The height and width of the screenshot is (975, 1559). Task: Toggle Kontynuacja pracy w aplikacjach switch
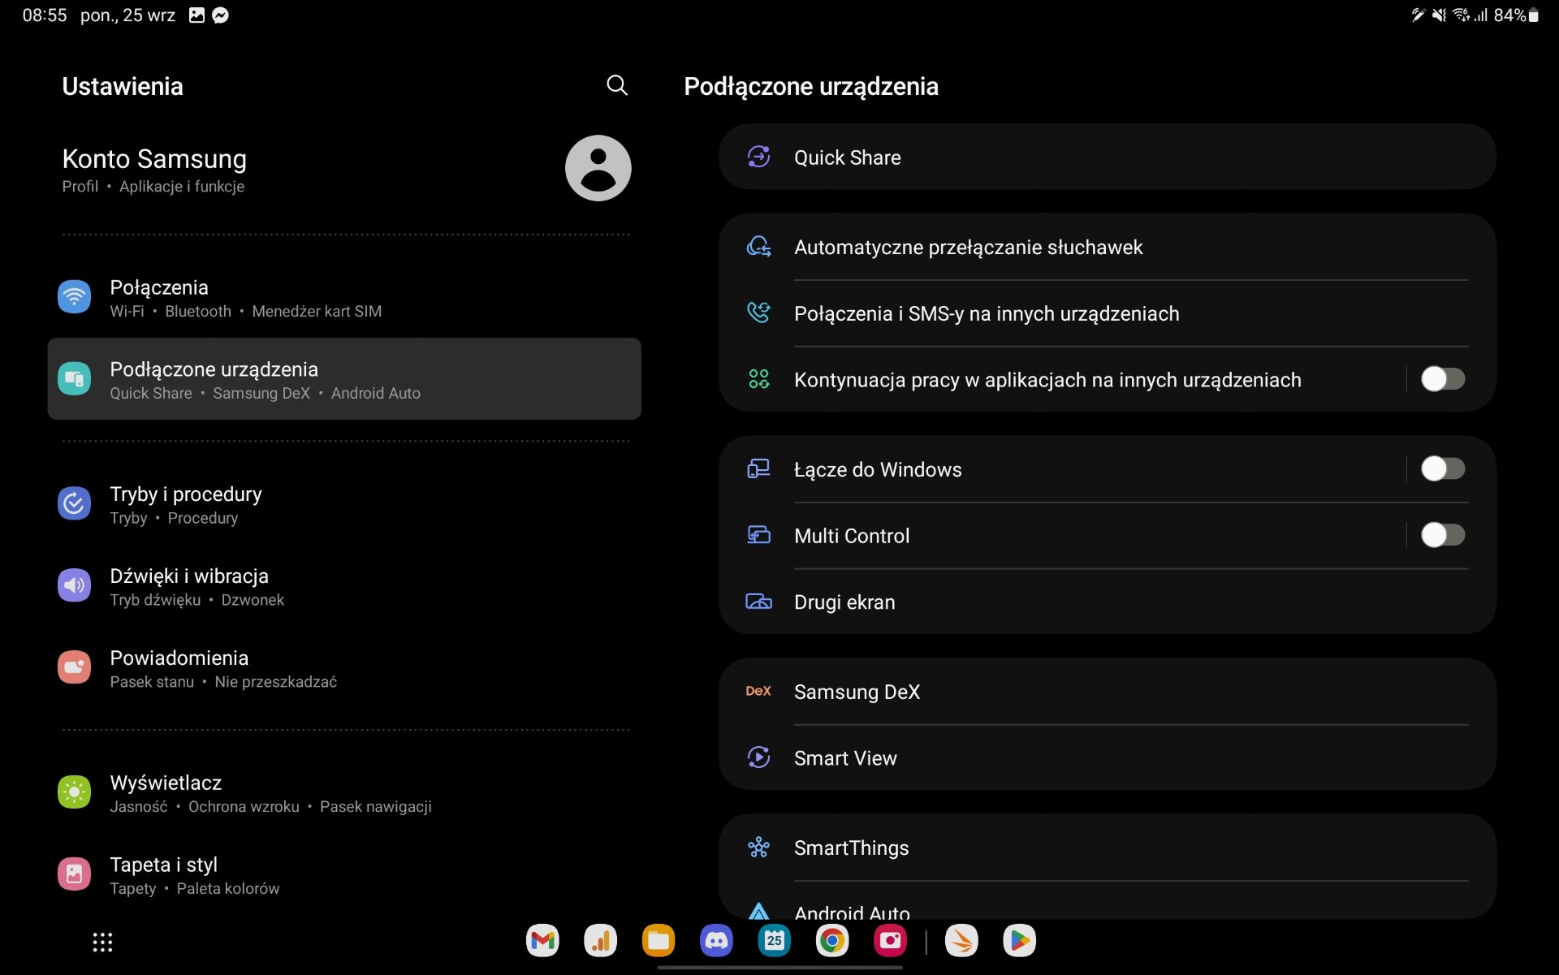(1443, 379)
